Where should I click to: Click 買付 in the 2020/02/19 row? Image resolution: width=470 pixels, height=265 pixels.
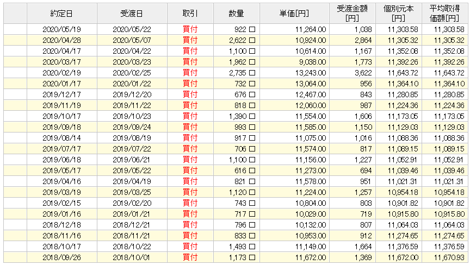190,73
